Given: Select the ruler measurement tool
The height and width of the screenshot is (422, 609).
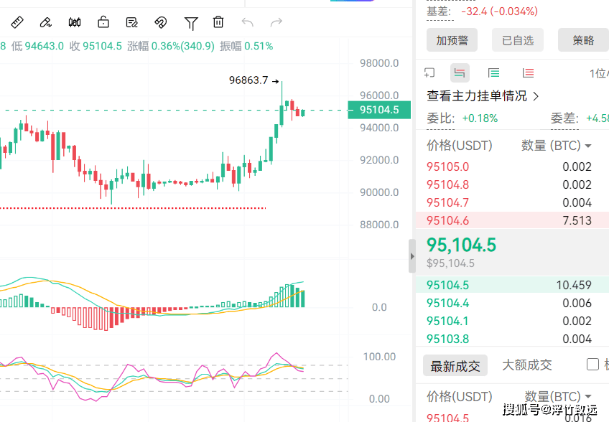Looking at the screenshot, I should tap(17, 22).
